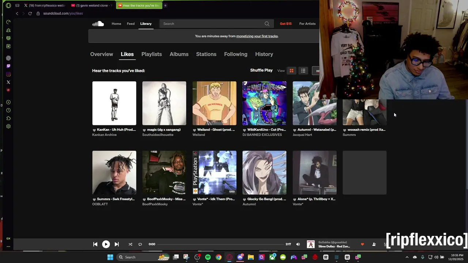Show hidden system tray icons
Screen dimensions: 468x263
tap(407, 257)
